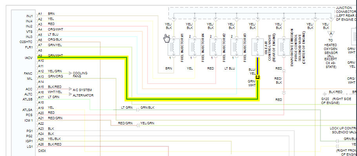Viewport: 357px width, 156px height.
Task: Select the ATLSB signal label
Action: [28, 99]
